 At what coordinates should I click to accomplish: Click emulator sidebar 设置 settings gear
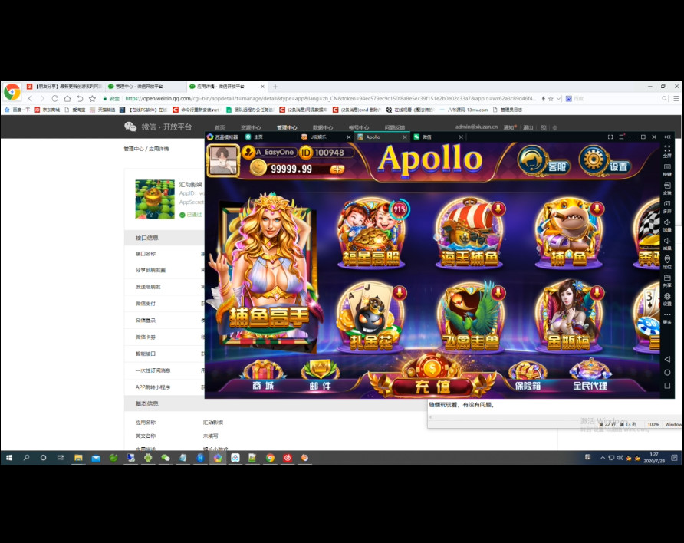click(667, 299)
